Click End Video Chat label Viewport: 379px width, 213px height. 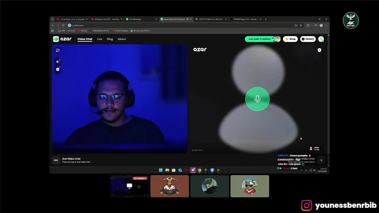click(x=71, y=159)
